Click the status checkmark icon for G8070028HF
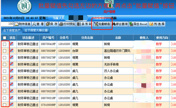Screen dimensions: 176x108 coord(12,51)
